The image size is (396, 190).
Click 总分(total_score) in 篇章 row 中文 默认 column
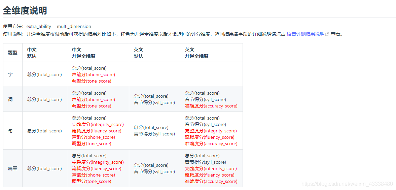(44, 168)
